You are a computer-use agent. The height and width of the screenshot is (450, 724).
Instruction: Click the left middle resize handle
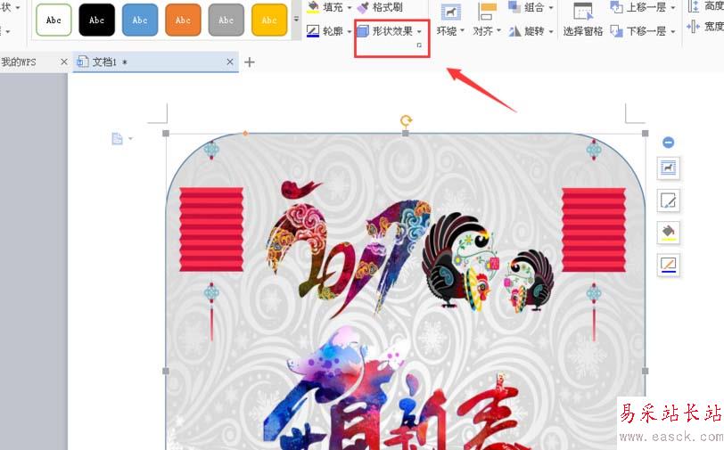click(166, 371)
